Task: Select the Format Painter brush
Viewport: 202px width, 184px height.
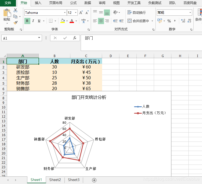Action: pyautogui.click(x=15, y=23)
